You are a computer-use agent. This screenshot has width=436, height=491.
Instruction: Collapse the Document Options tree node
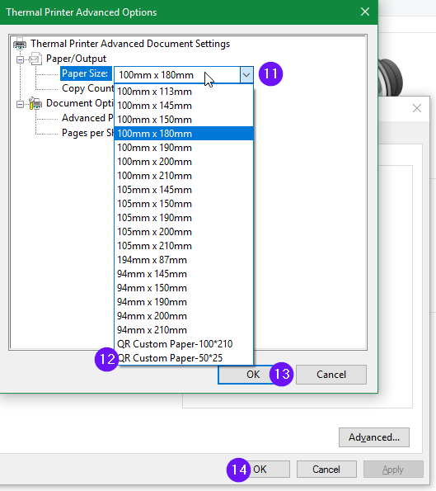(20, 104)
